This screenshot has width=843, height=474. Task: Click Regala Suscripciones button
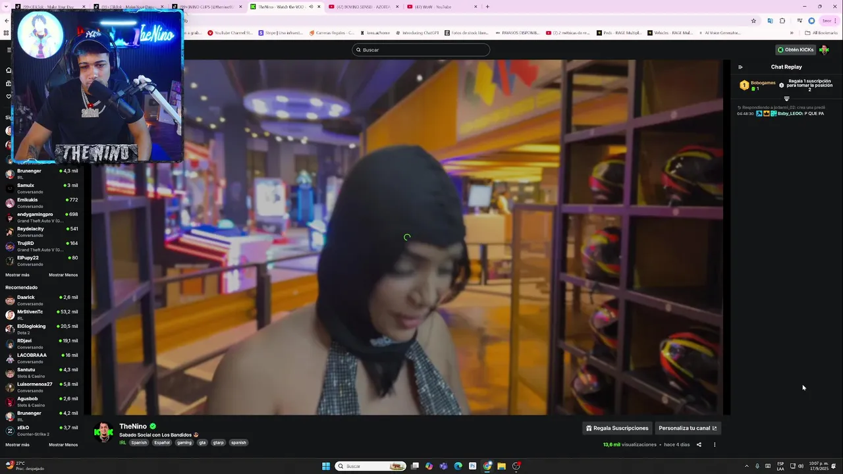pos(617,428)
